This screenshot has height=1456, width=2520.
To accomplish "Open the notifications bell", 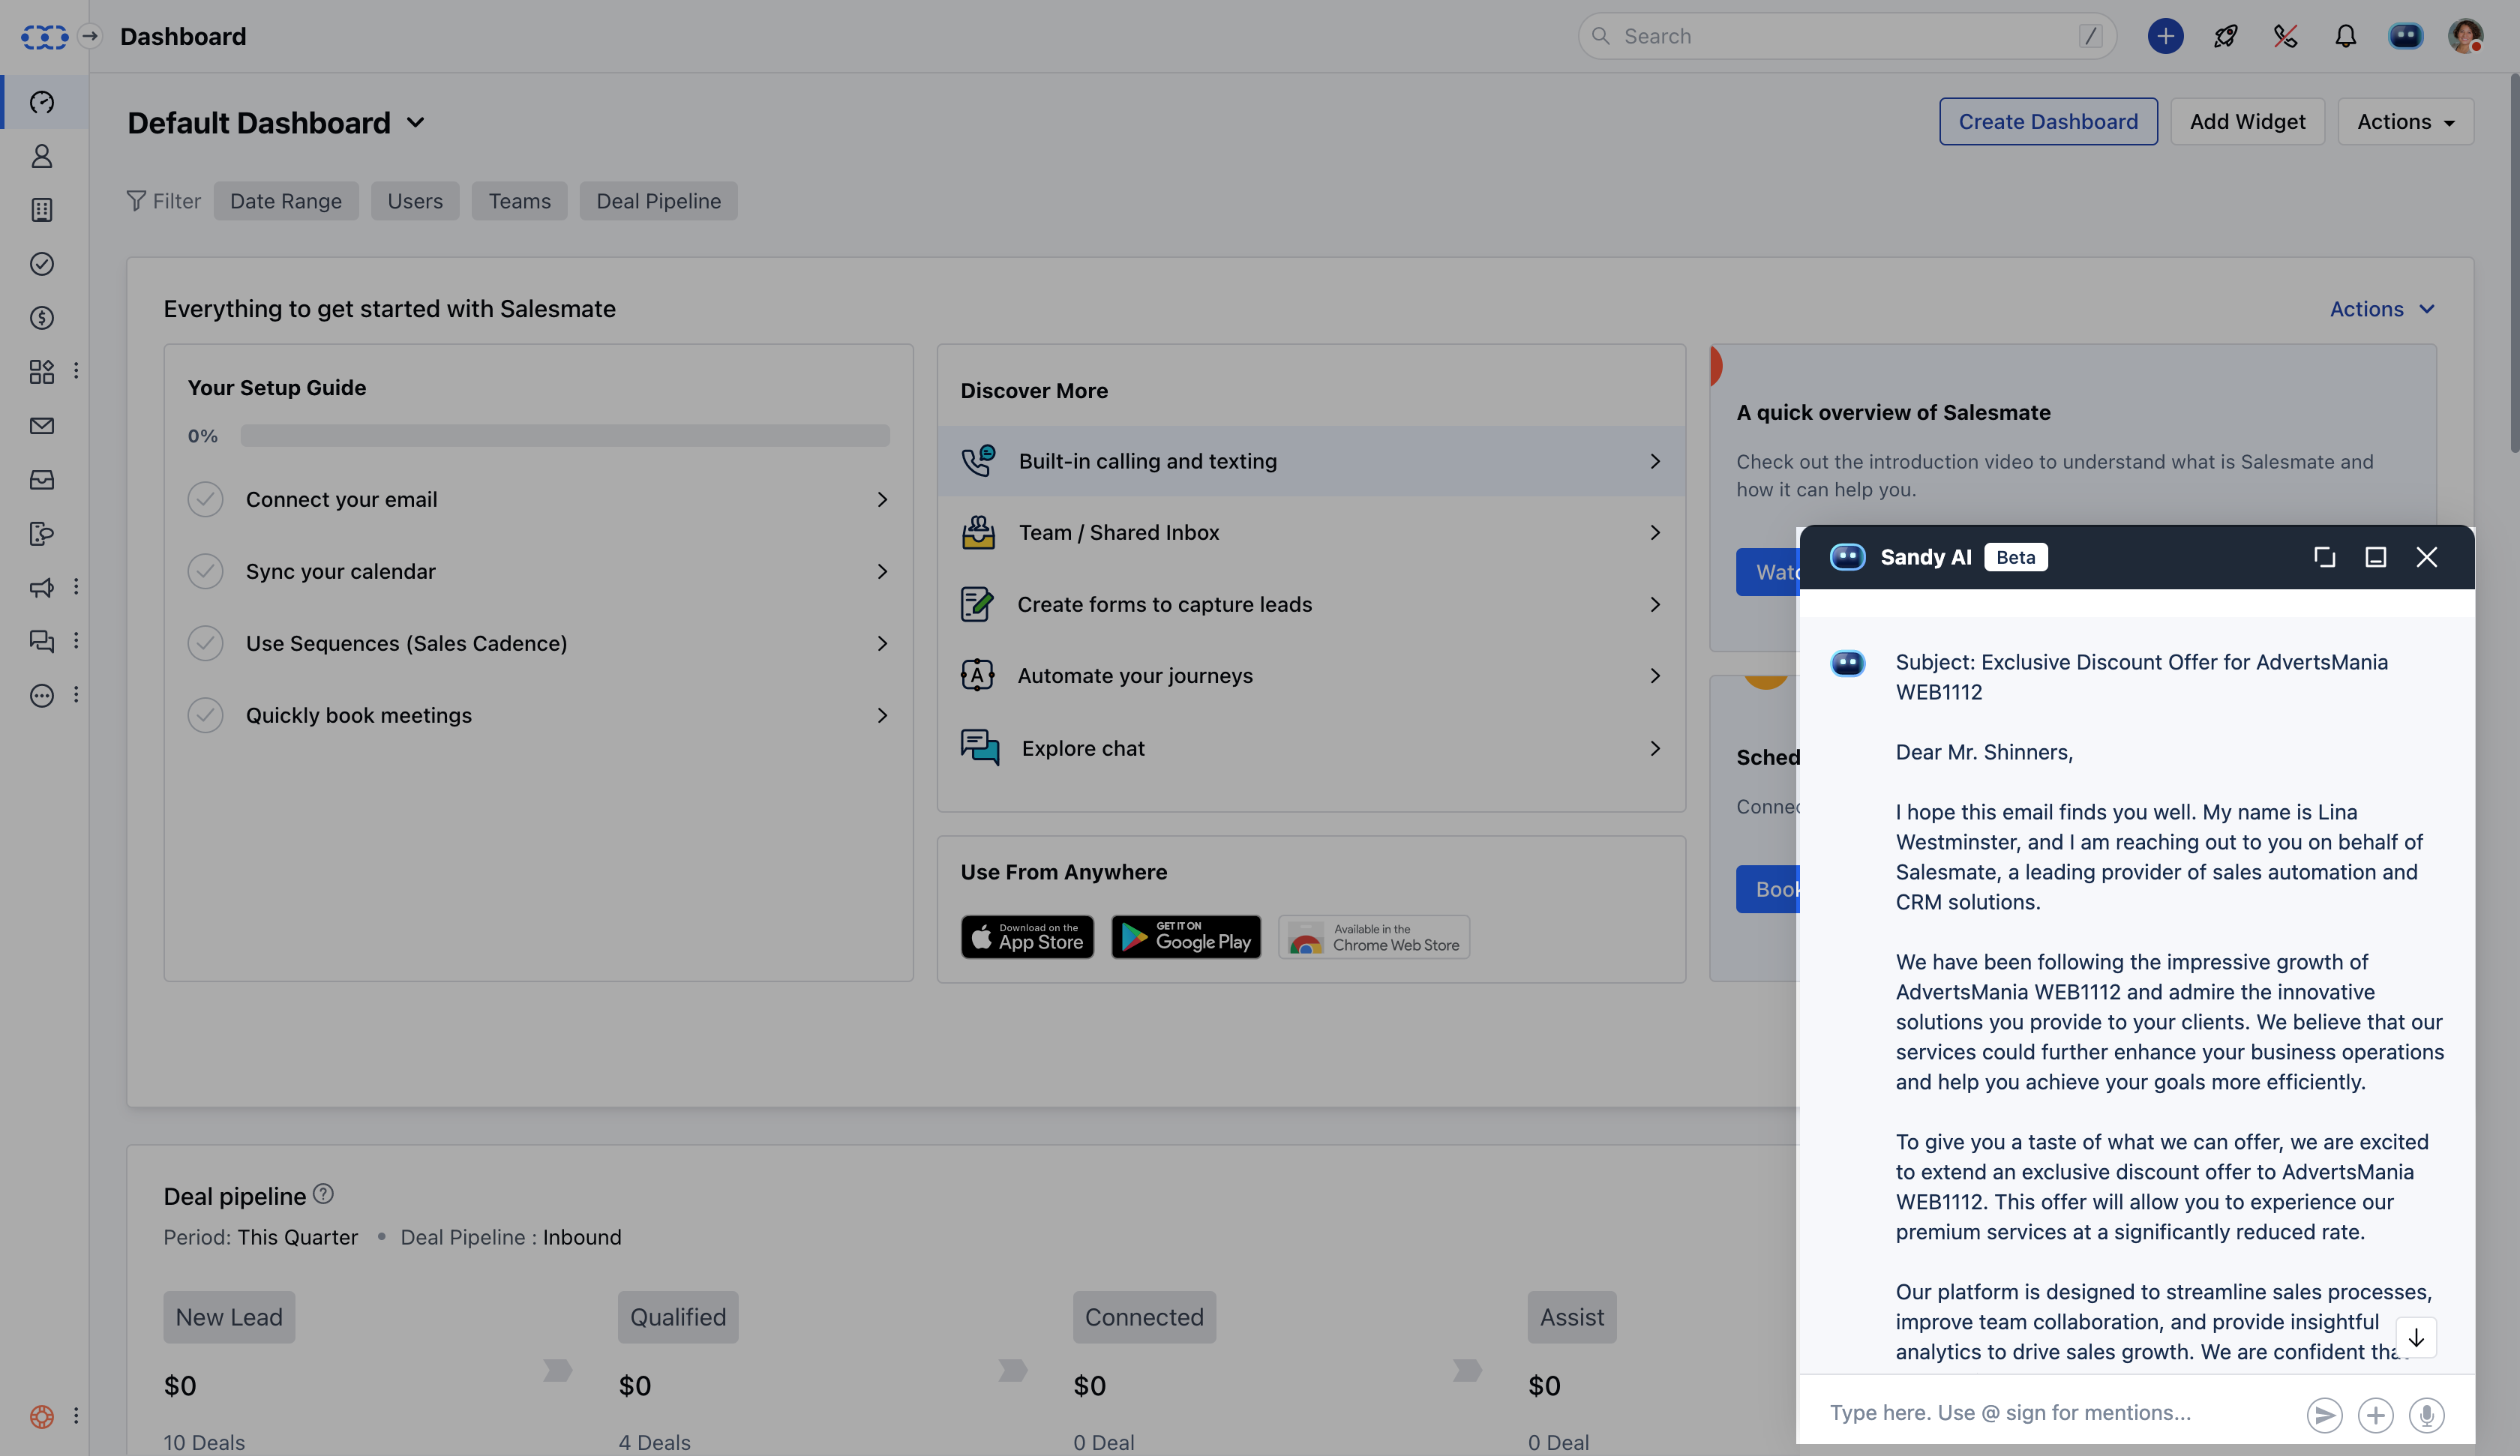I will [x=2345, y=37].
